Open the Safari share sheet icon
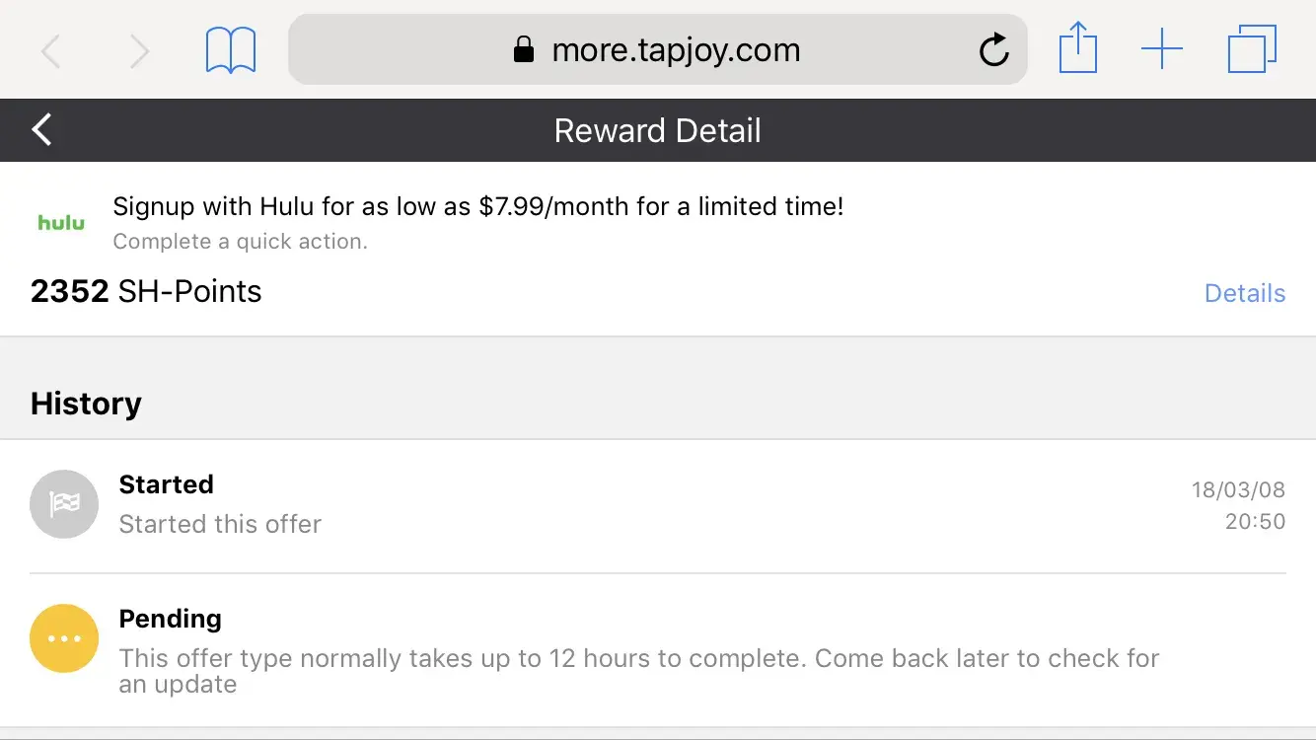The width and height of the screenshot is (1316, 740). tap(1077, 48)
